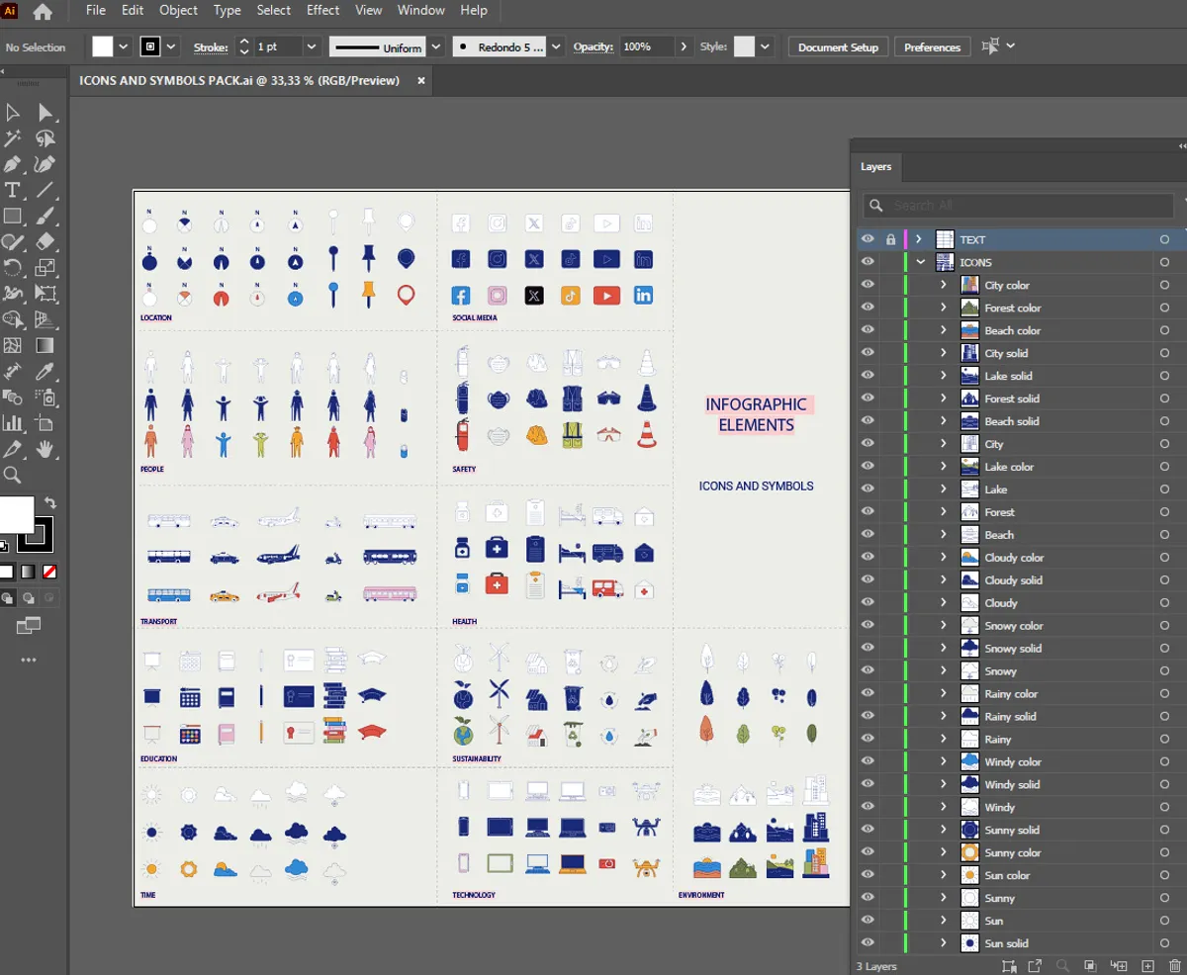Select the Zoom tool
The image size is (1187, 975).
[14, 473]
